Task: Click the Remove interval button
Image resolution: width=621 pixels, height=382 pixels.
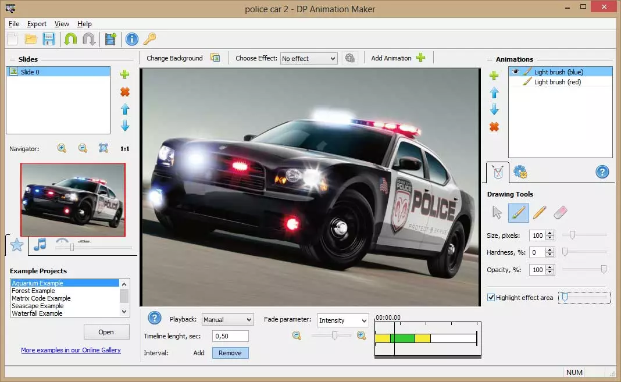Action: (x=230, y=353)
